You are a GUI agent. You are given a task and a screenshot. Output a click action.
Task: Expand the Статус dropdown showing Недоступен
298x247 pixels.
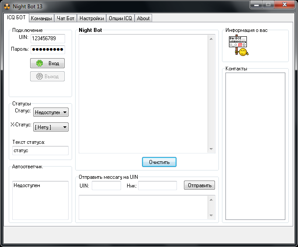point(51,112)
